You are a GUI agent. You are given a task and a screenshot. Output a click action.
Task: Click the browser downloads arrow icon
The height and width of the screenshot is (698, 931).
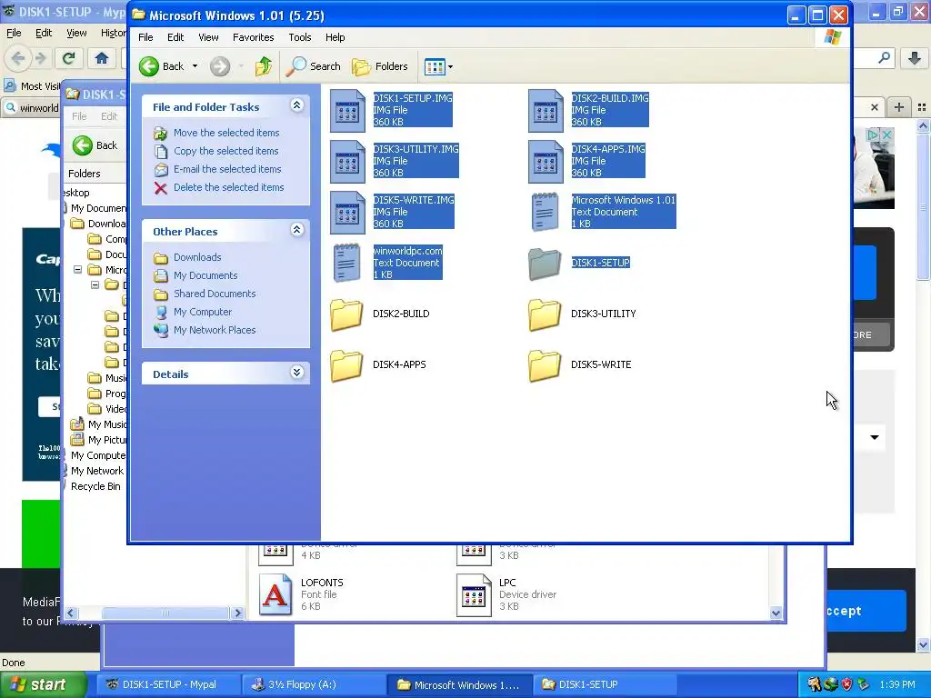915,58
